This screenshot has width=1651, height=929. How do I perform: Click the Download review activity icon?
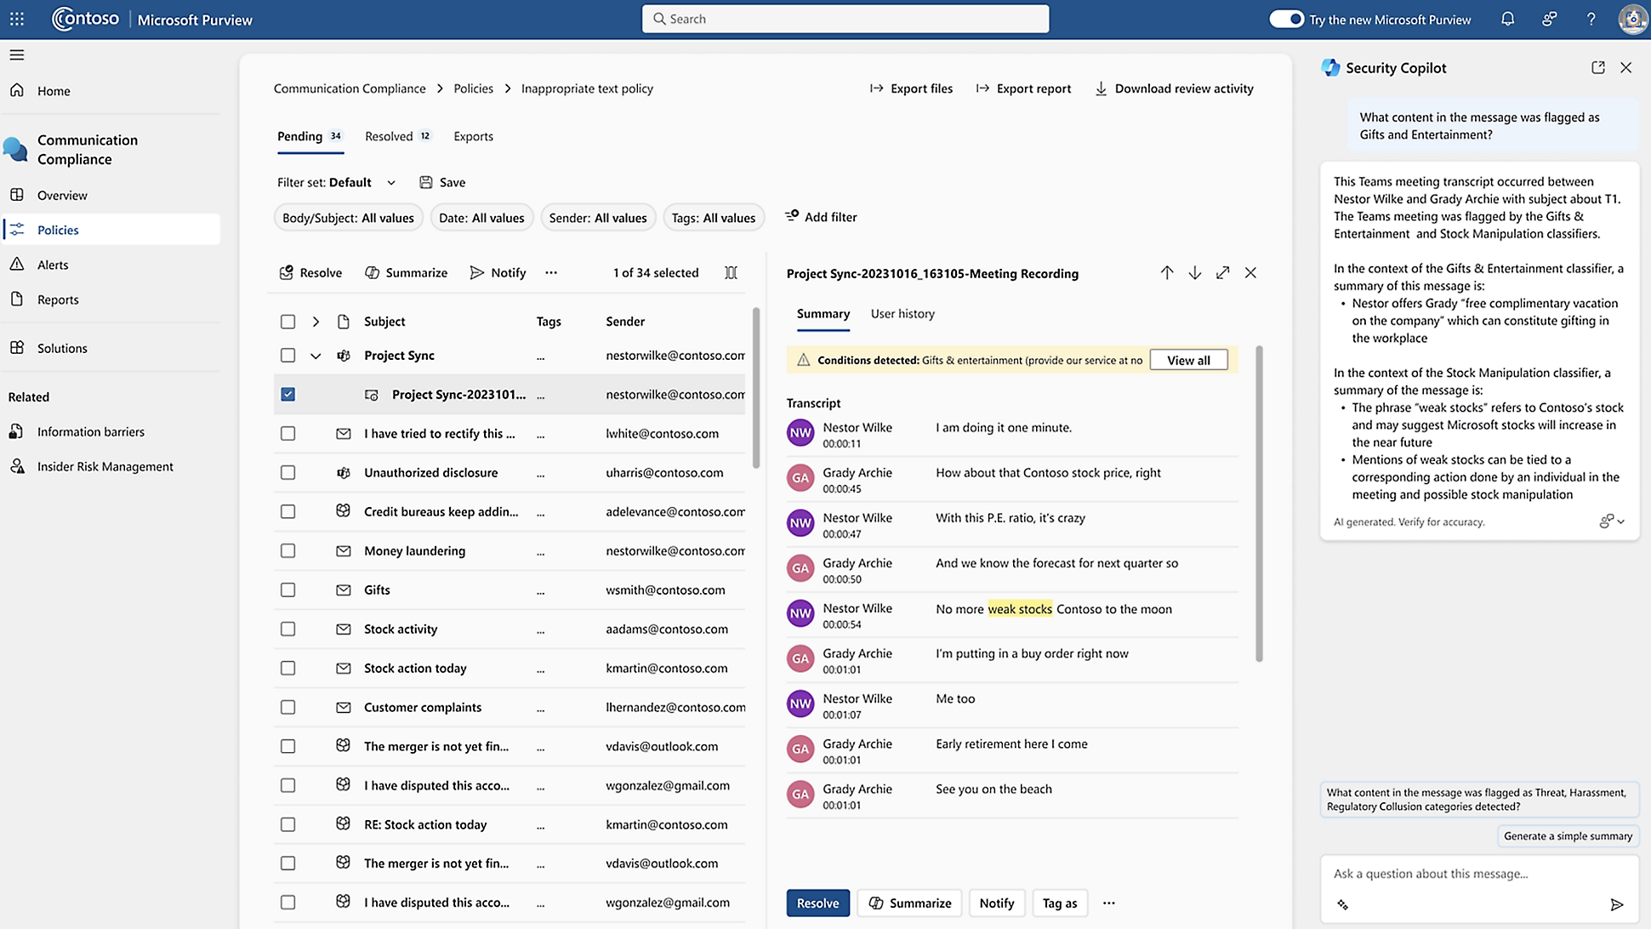1099,88
